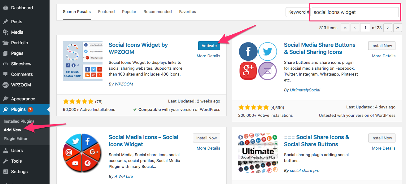Open === Social Share Icons title link
Viewport: 406px width, 184px height.
pos(317,141)
